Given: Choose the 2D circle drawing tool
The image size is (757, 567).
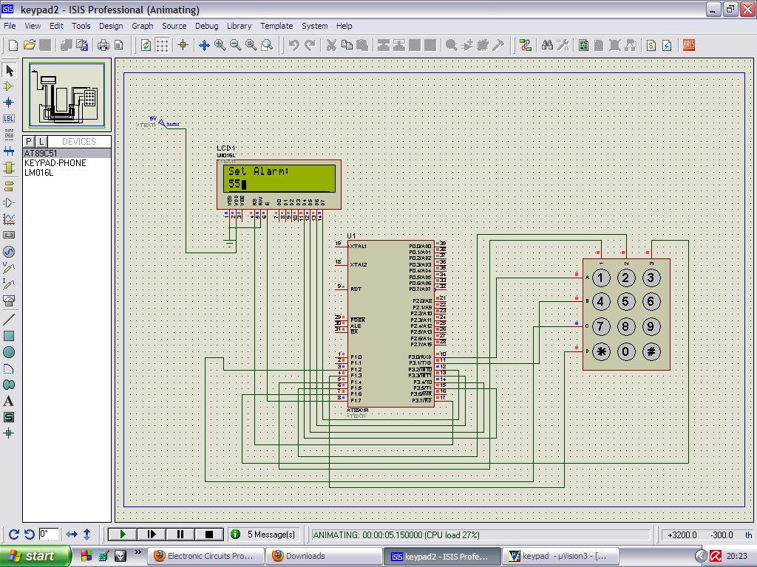Looking at the screenshot, I should 9,352.
